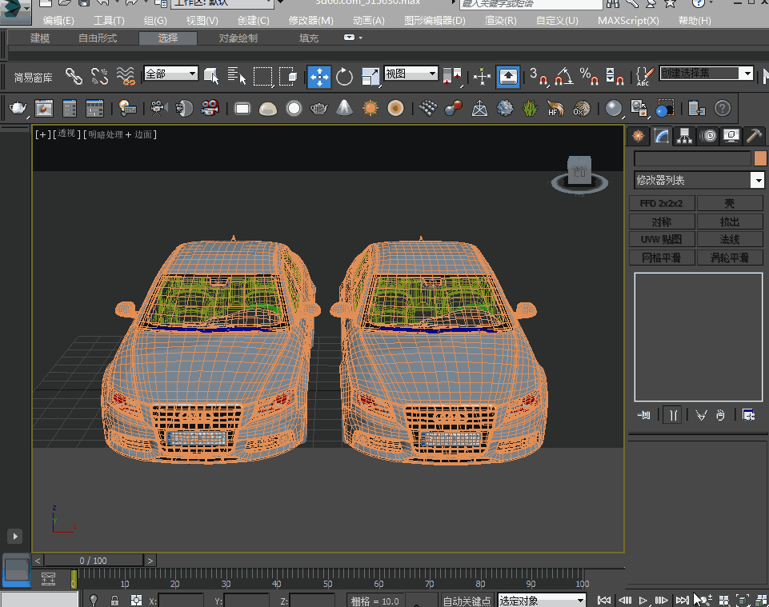Click the orange object color swatch

click(x=760, y=158)
